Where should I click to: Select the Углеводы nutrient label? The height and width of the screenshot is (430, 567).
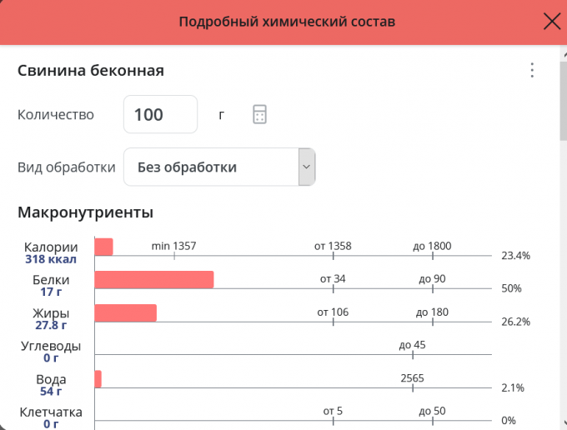coord(51,346)
